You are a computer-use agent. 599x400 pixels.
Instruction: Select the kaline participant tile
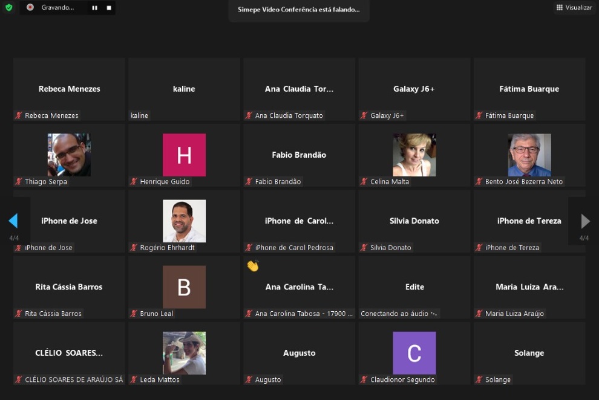click(x=184, y=89)
